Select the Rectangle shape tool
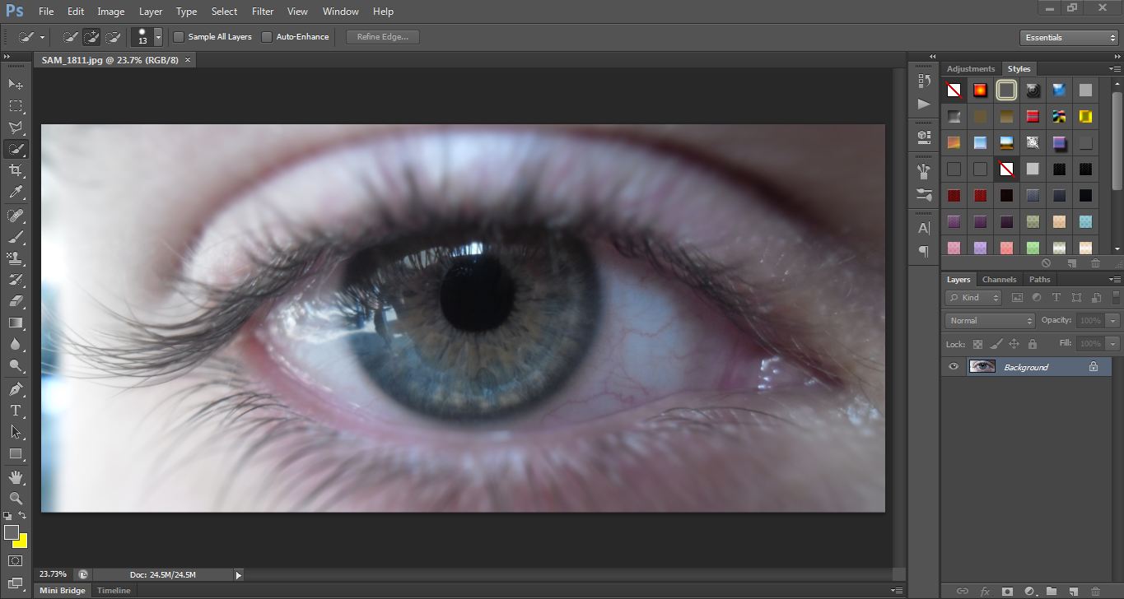1124x599 pixels. [16, 453]
